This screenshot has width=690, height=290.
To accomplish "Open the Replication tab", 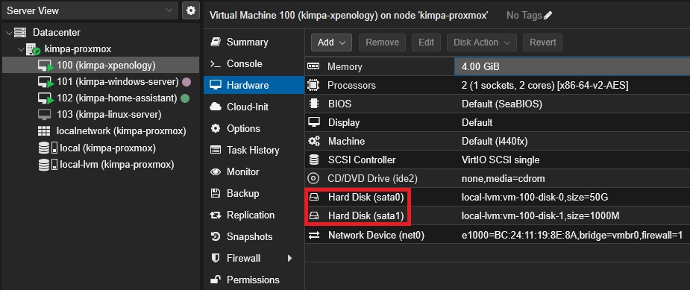I will 254,215.
